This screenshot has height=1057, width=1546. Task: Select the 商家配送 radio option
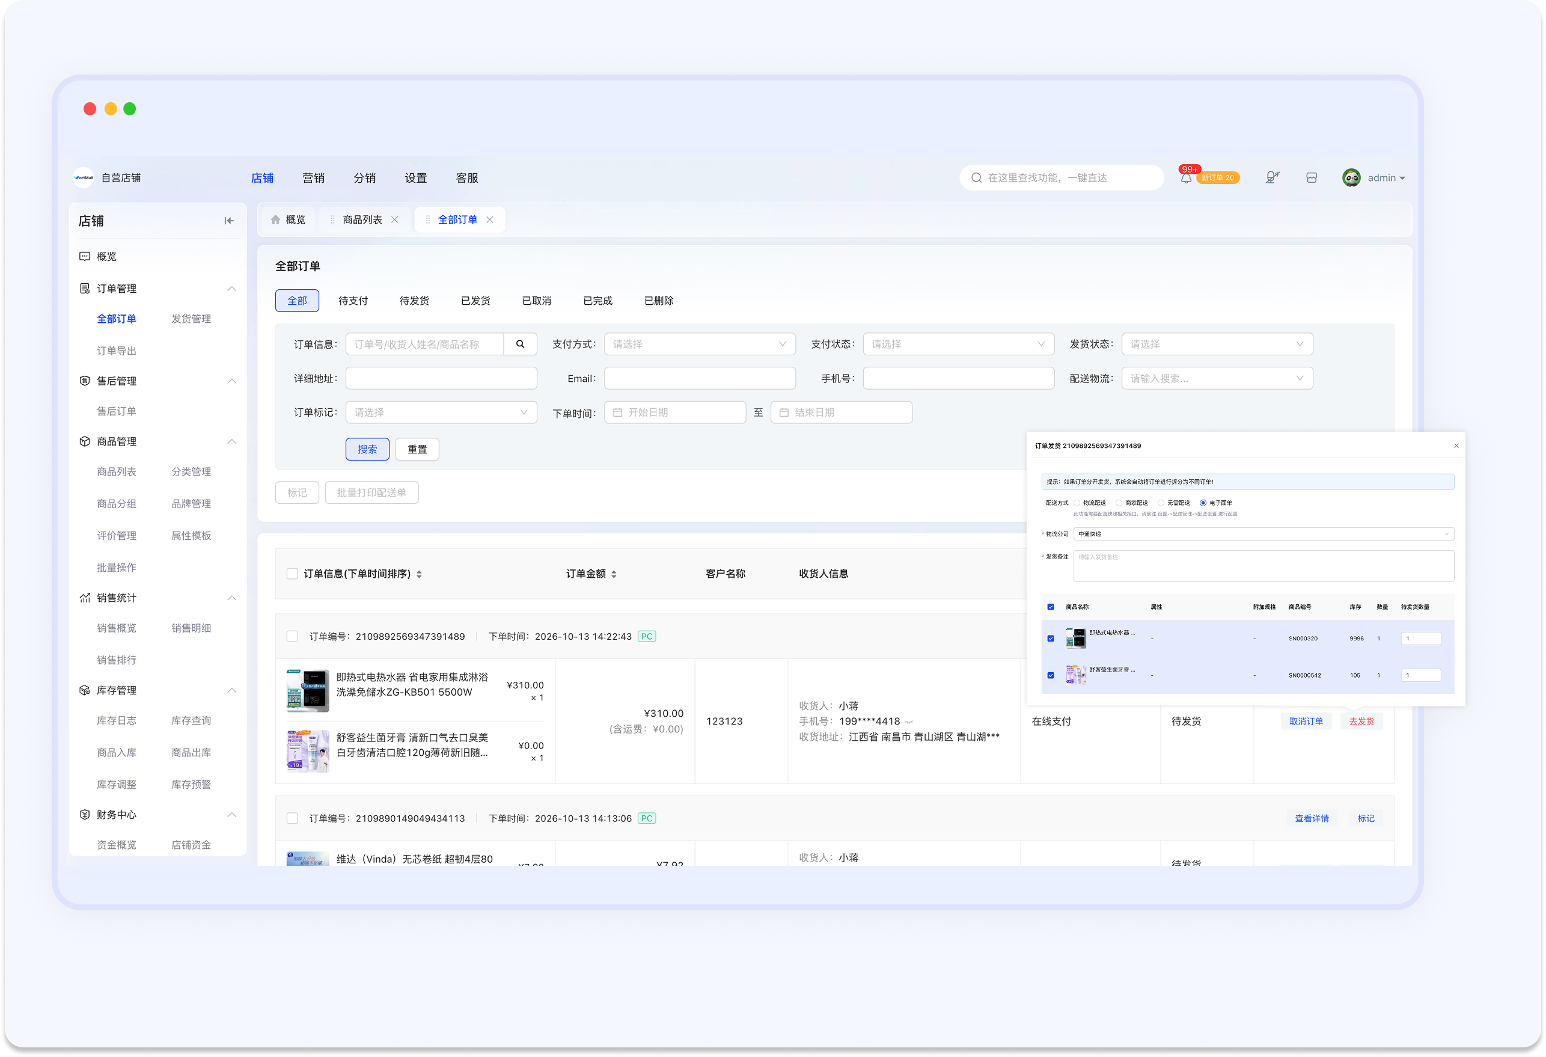[x=1119, y=503]
